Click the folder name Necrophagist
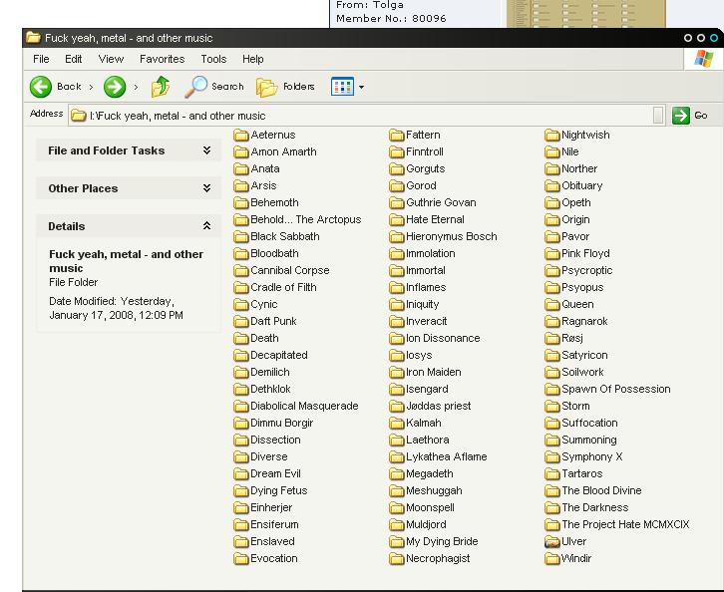This screenshot has width=724, height=592. (x=438, y=559)
